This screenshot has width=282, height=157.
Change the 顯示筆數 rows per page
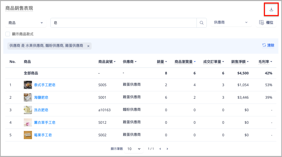[x=134, y=149]
